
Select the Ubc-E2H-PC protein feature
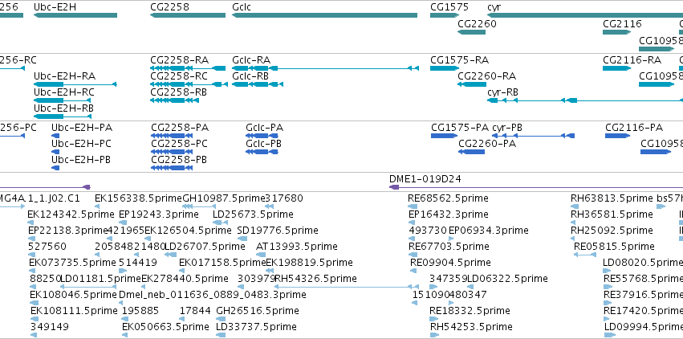tap(55, 152)
